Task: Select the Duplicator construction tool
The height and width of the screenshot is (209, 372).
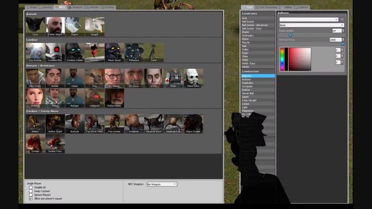Action: pos(258,83)
